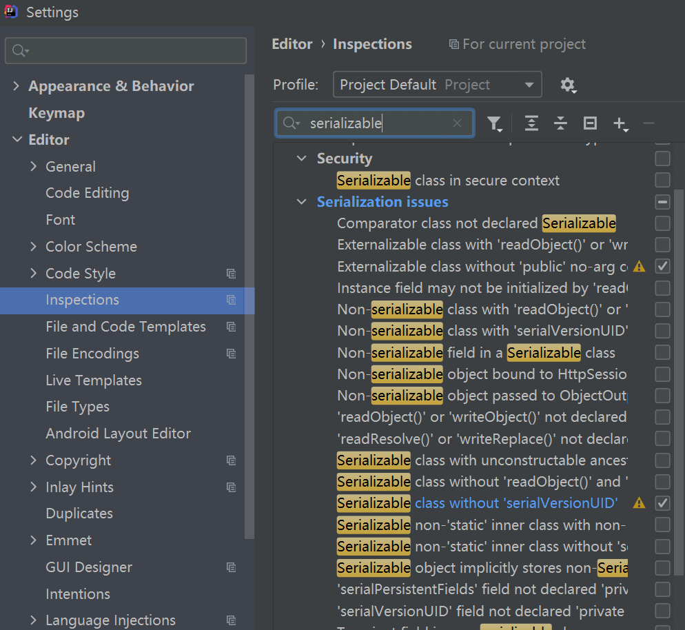Uncheck Serializable class without 'serialVersionUID'

point(662,503)
